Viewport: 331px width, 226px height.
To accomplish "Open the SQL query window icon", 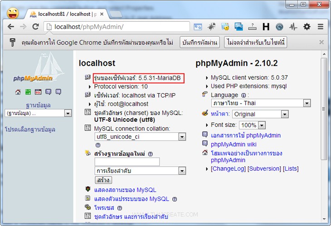I will 38,92.
